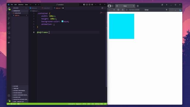Viewport: 190px width, 107px height.
Task: Go back in VS Code navigation history
Action: point(36,5)
